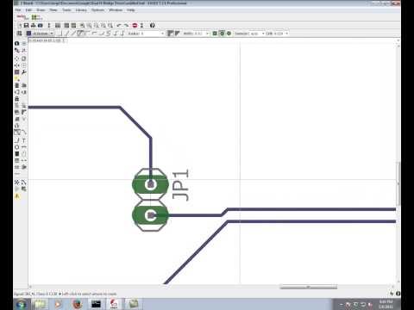Open the command prompt taskbar icon

click(x=96, y=304)
